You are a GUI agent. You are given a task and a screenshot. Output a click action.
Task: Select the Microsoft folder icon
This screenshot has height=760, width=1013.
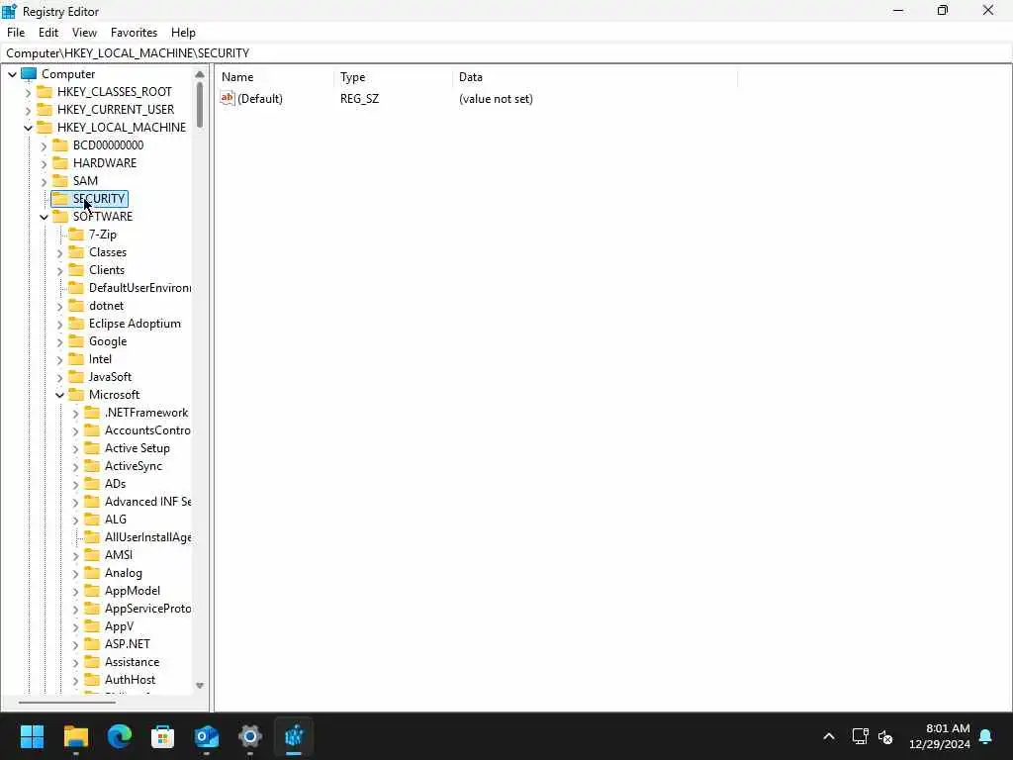pyautogui.click(x=76, y=394)
